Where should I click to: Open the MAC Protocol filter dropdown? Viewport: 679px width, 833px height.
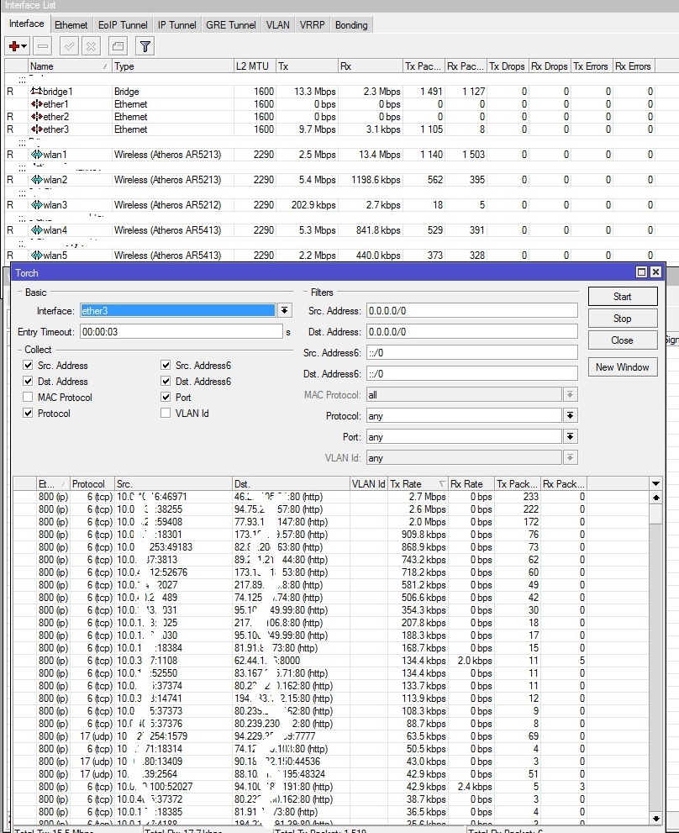pos(570,394)
